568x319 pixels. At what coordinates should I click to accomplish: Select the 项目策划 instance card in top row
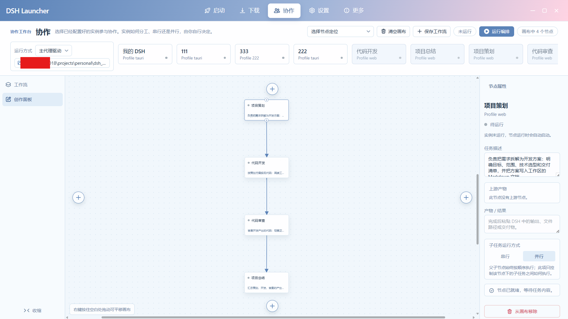coord(496,54)
